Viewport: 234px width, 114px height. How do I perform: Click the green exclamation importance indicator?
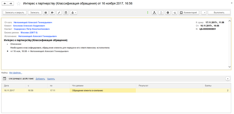[x=147, y=13]
